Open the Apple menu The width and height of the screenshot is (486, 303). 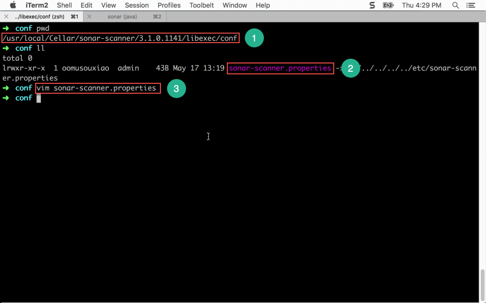click(x=13, y=5)
